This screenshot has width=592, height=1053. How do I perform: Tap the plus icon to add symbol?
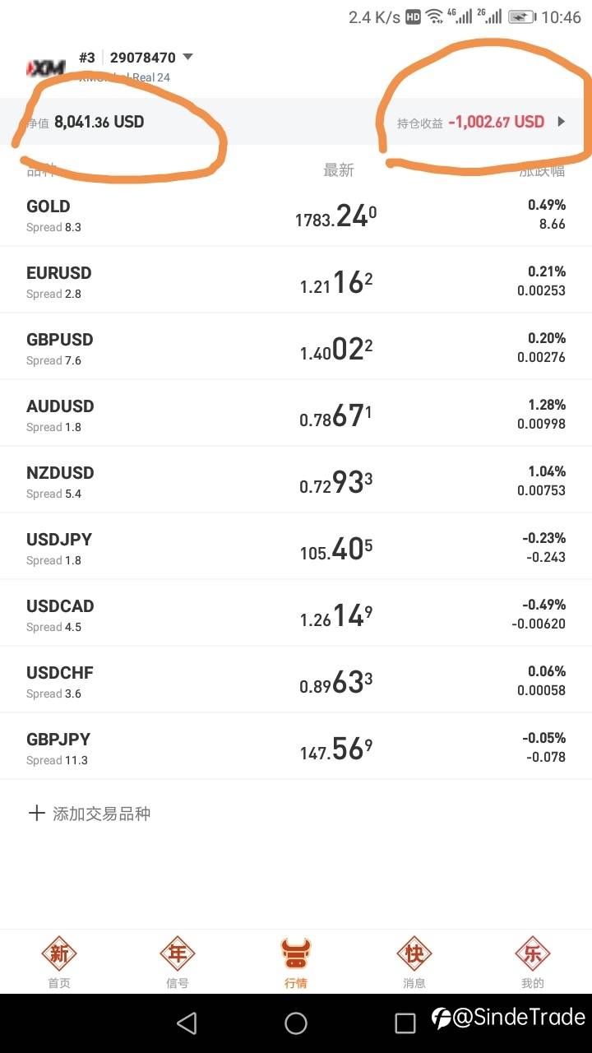(36, 814)
